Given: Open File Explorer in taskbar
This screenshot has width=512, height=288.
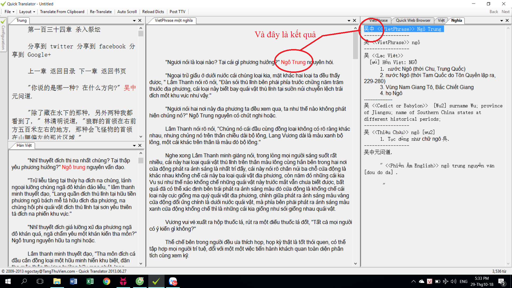Looking at the screenshot, I should click(57, 281).
